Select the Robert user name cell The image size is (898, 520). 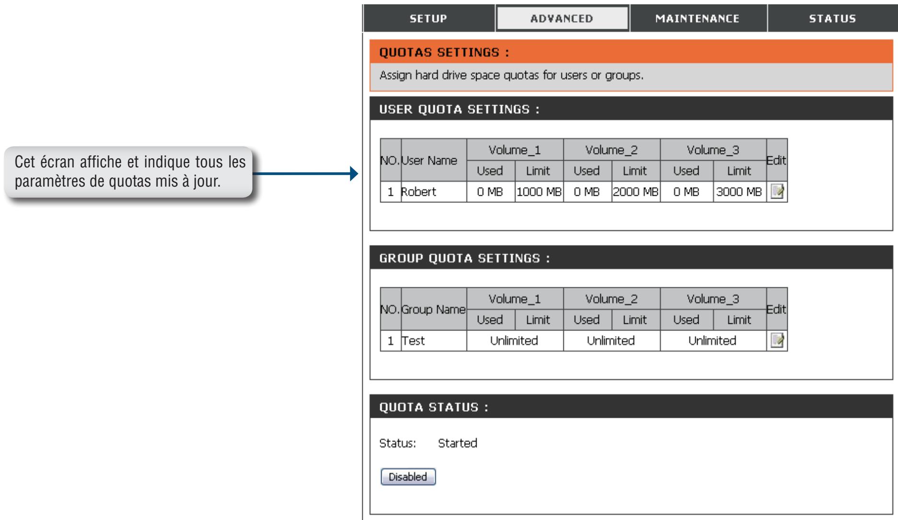pyautogui.click(x=433, y=192)
